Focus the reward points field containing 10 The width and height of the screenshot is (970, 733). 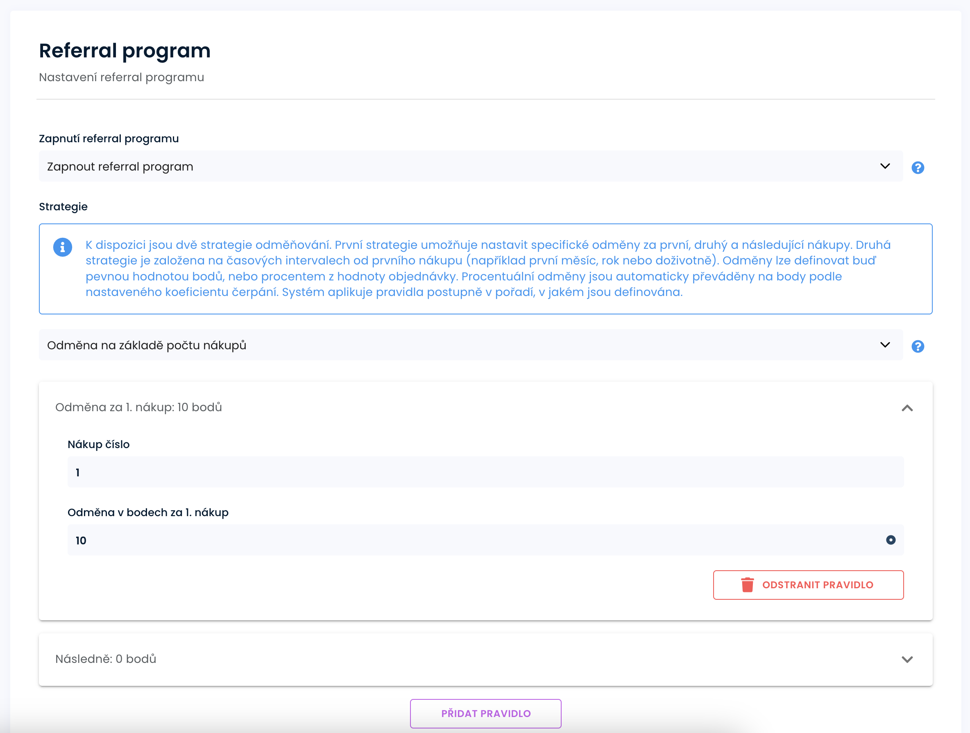pyautogui.click(x=474, y=540)
